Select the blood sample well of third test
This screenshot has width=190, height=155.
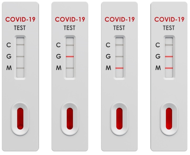[119, 119]
